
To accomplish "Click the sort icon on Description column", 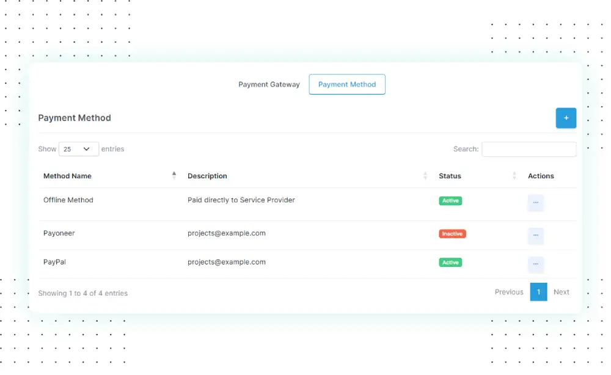I will pos(425,176).
